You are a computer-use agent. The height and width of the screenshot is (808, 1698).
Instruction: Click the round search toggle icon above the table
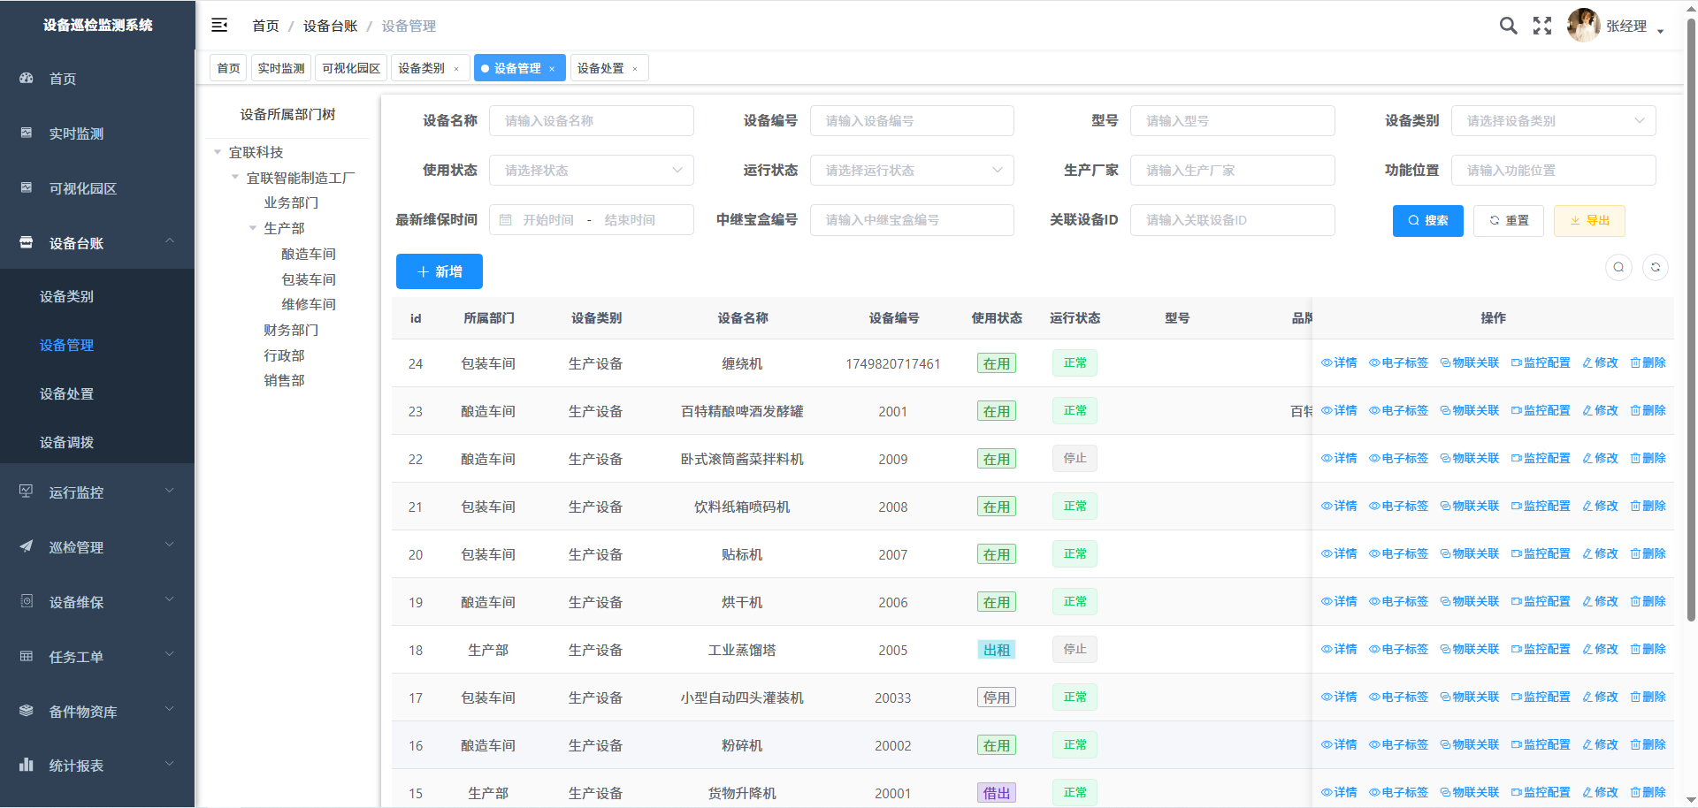[x=1618, y=267]
